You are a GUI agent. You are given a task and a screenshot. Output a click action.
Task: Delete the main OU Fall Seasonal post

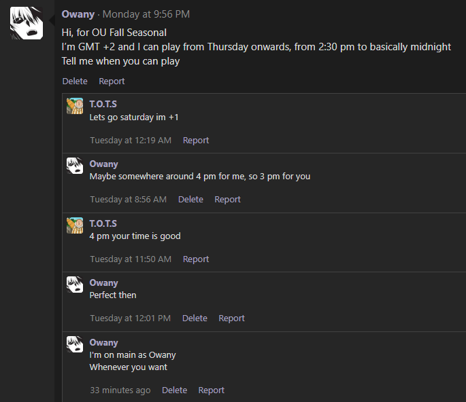pos(75,81)
